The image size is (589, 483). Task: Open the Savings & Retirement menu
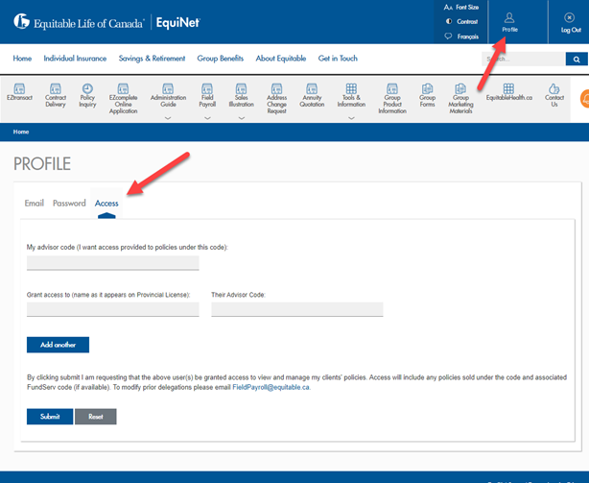pyautogui.click(x=152, y=59)
